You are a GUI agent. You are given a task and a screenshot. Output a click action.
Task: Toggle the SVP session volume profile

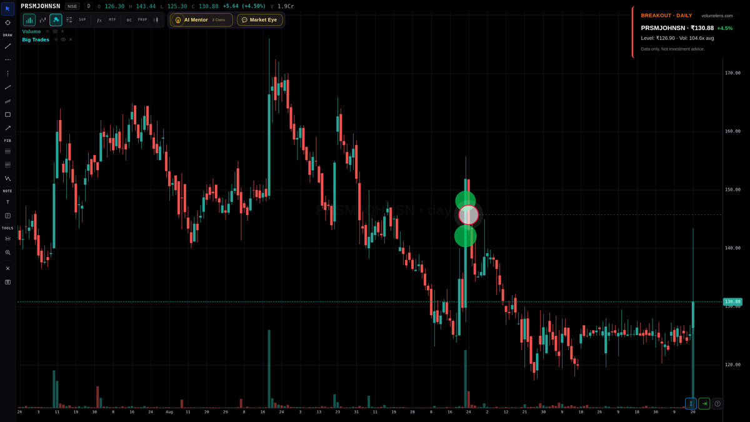[82, 19]
